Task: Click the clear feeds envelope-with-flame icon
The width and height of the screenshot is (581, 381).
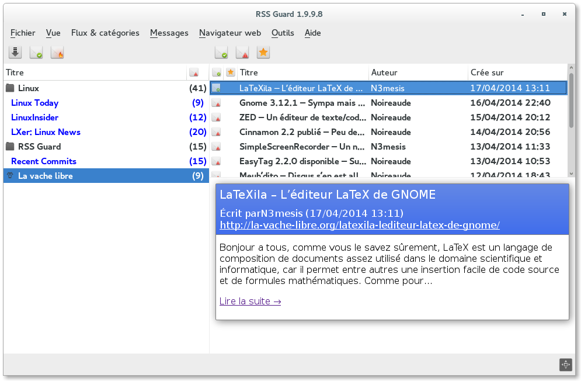Action: pos(57,53)
